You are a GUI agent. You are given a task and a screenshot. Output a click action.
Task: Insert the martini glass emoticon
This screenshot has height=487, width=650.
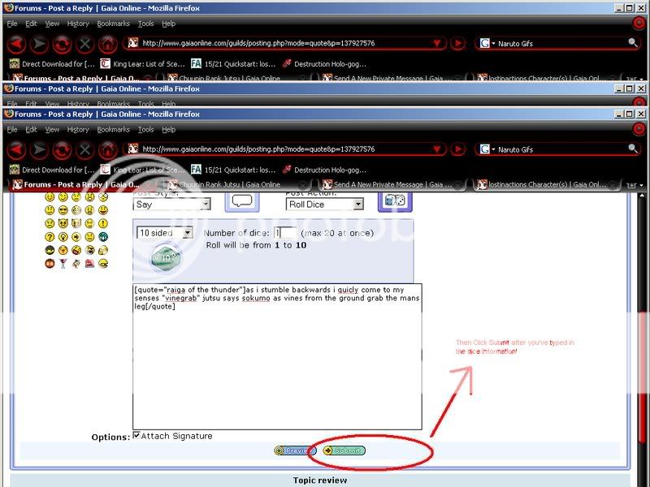coord(63,263)
